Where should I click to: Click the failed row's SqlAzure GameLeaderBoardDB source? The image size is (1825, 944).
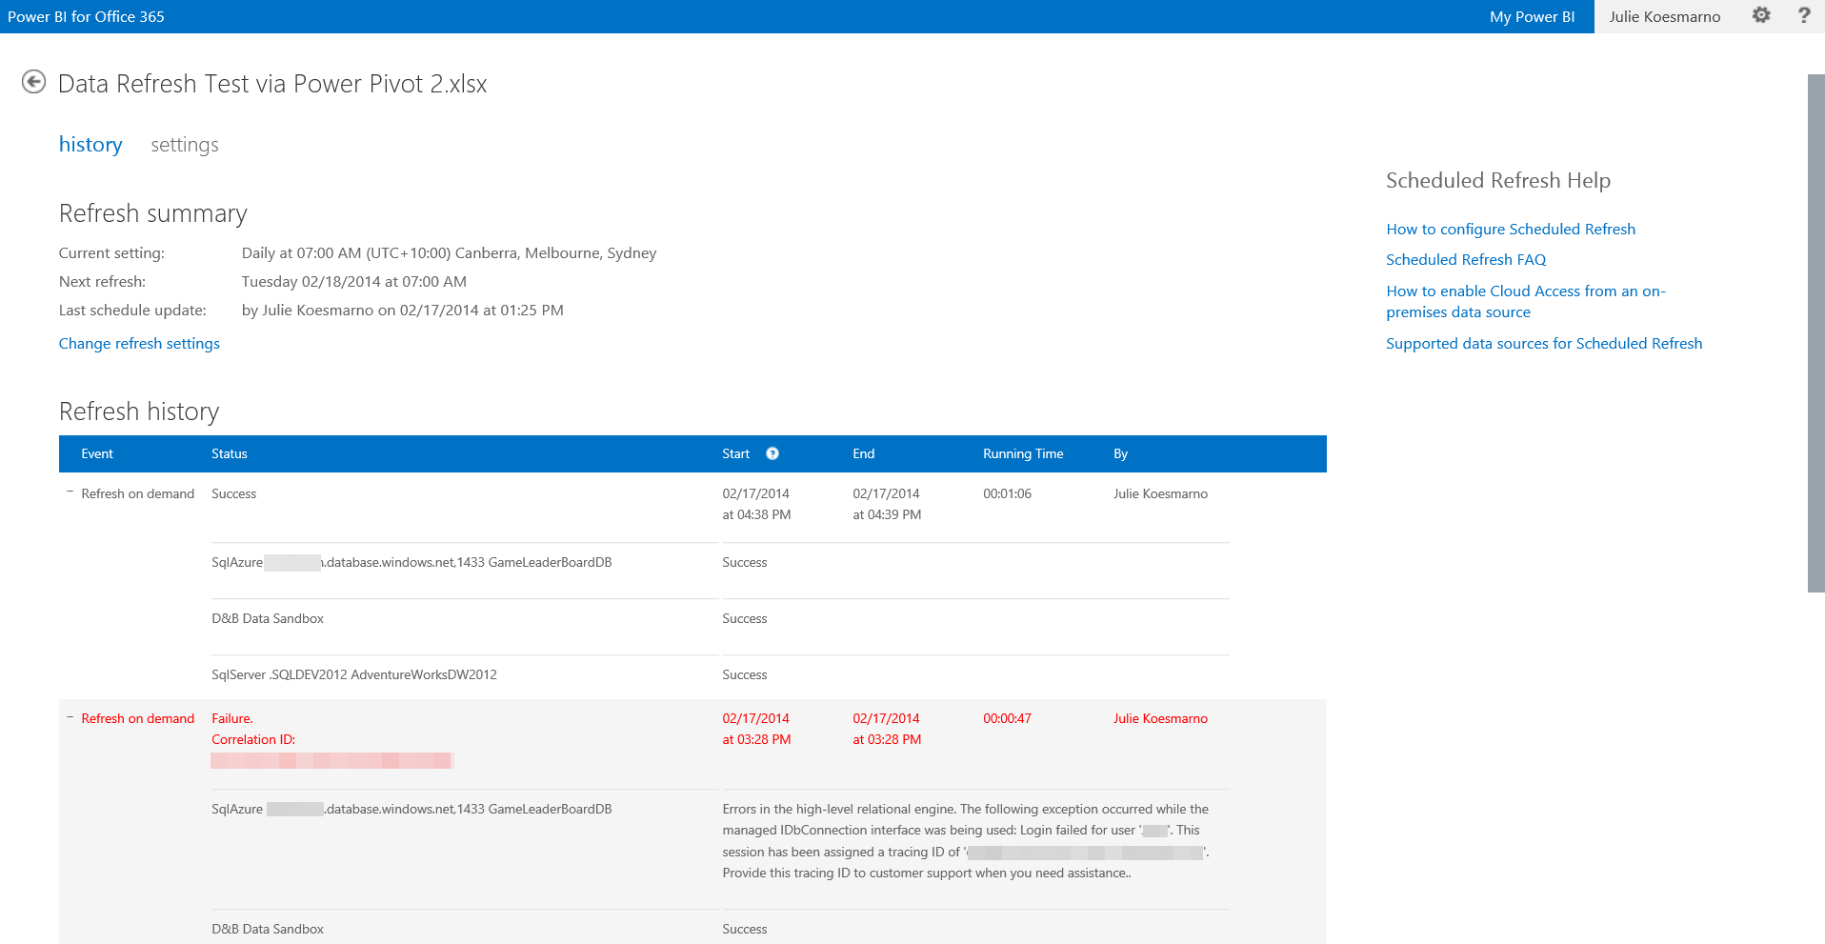(411, 809)
